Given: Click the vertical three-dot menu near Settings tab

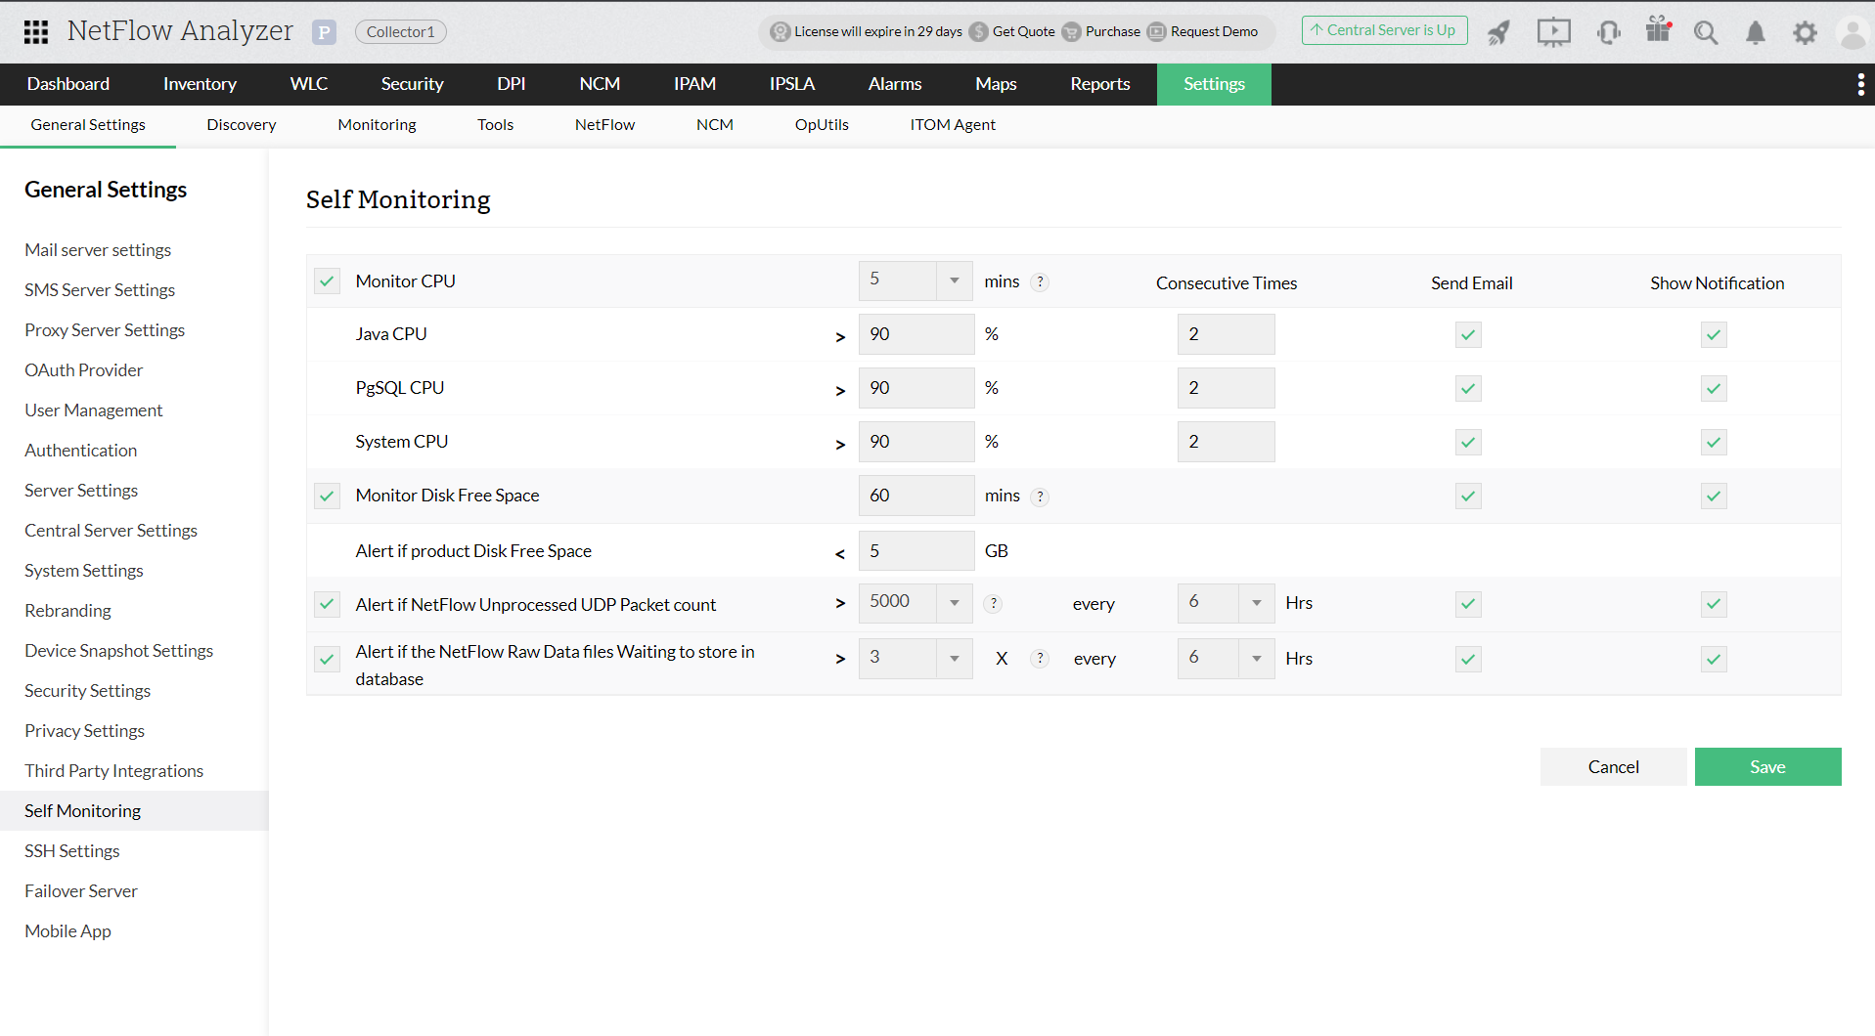Looking at the screenshot, I should point(1860,84).
